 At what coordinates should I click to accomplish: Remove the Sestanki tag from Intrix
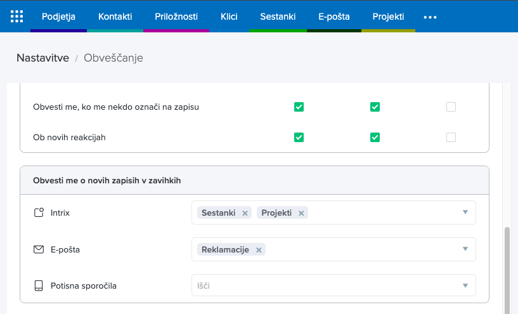(x=245, y=213)
